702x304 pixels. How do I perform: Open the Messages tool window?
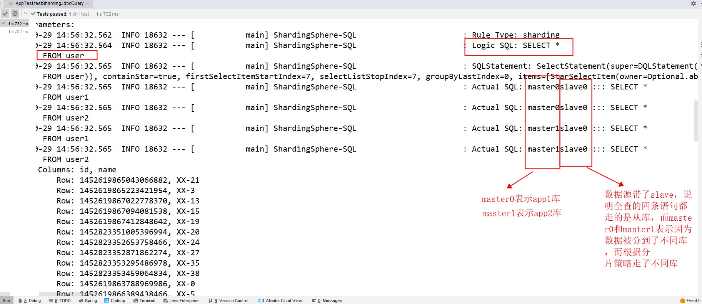pos(327,301)
